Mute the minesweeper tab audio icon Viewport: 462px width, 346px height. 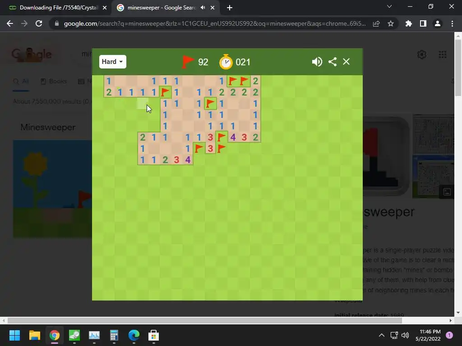203,8
